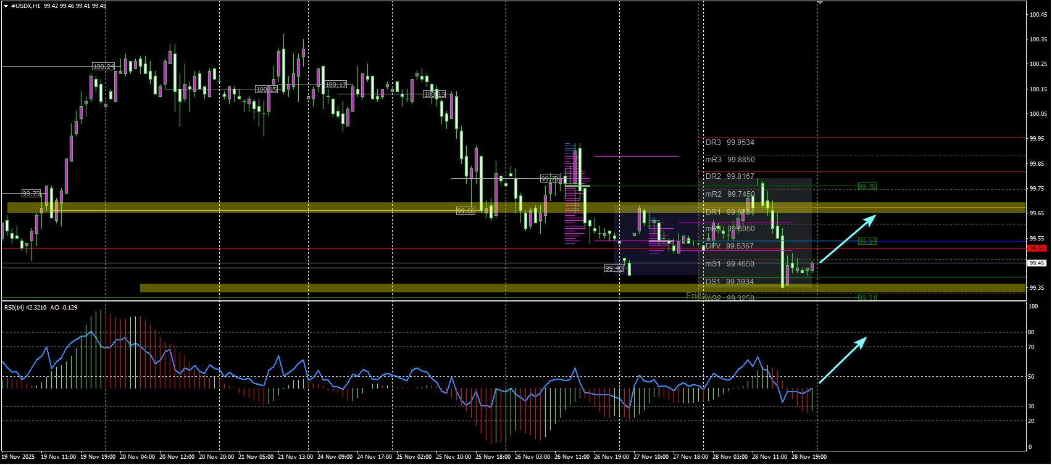The height and width of the screenshot is (465, 1052).
Task: Click the AO -0.129 indicator readout
Action: point(64,307)
